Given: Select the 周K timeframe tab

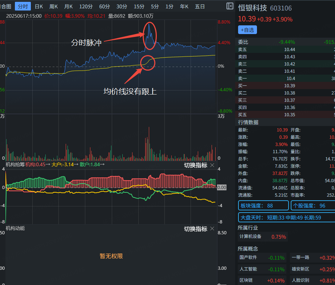Looking at the screenshot, I should click(x=54, y=7).
